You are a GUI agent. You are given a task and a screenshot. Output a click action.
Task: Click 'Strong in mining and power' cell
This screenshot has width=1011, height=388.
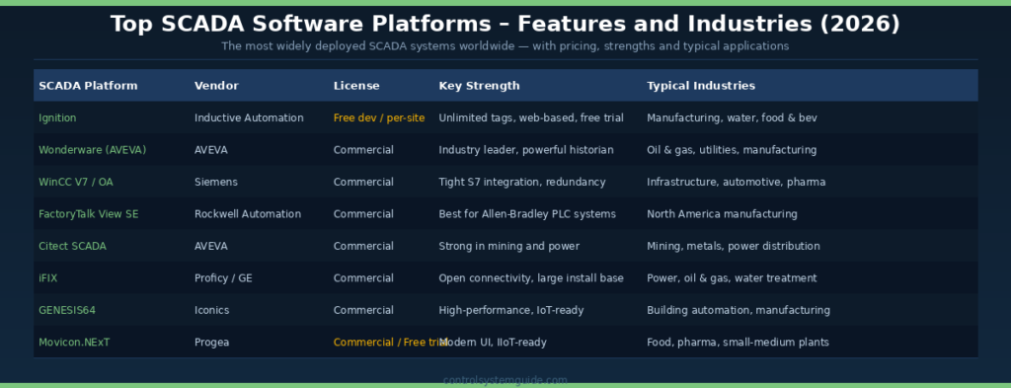[x=509, y=246]
